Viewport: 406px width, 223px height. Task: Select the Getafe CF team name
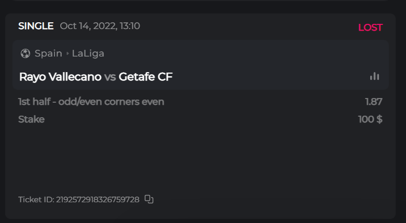[x=145, y=77]
